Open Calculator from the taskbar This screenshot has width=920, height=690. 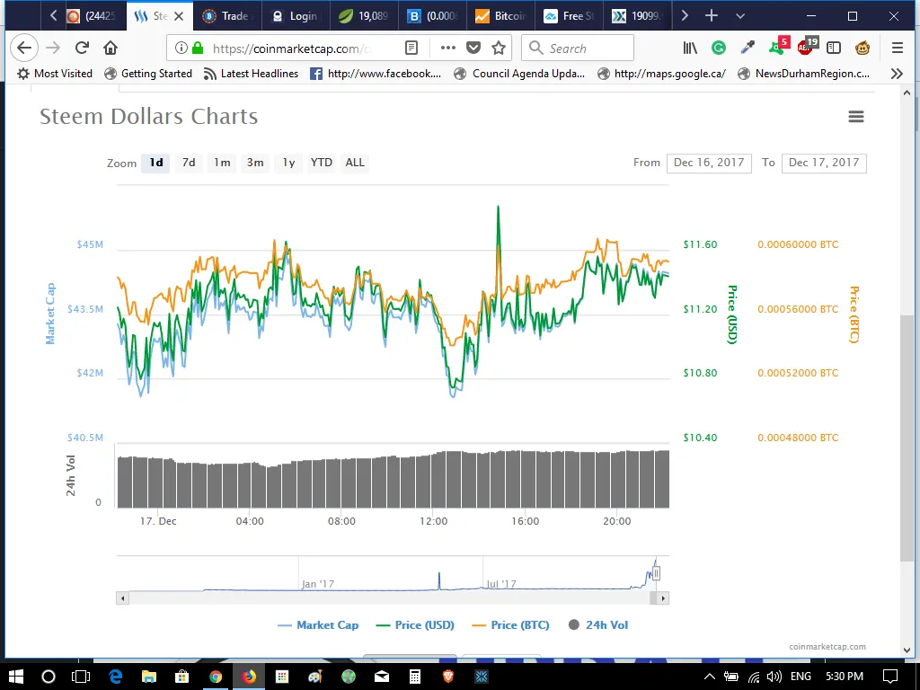(x=415, y=677)
